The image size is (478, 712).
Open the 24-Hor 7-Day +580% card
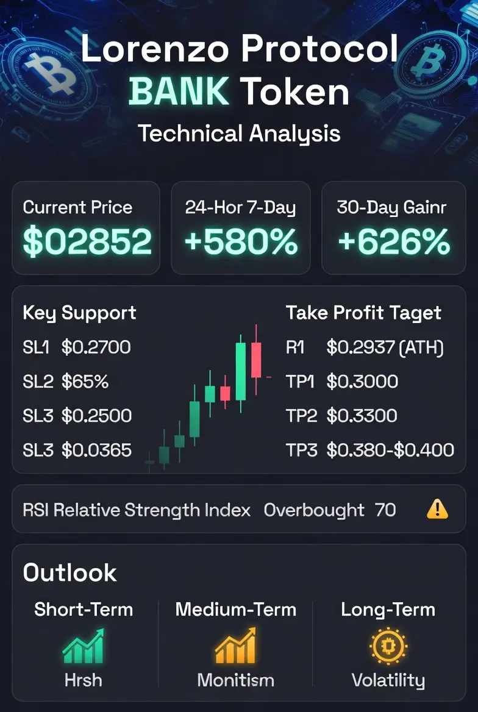tap(240, 228)
